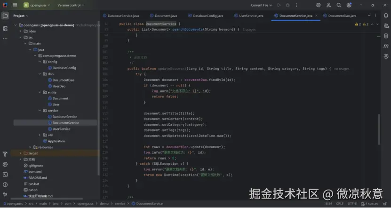Open the Problems tool window icon
The height and width of the screenshot is (208, 391).
click(x=5, y=184)
